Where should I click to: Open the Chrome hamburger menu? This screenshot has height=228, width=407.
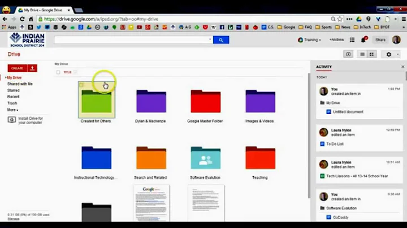404,19
